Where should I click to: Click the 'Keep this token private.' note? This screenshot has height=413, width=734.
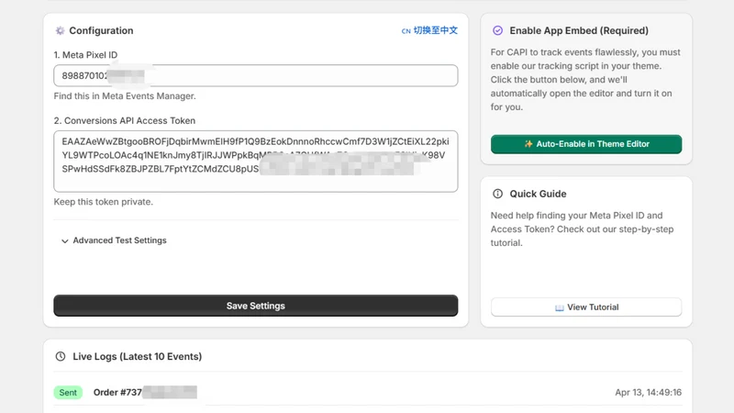coord(103,202)
